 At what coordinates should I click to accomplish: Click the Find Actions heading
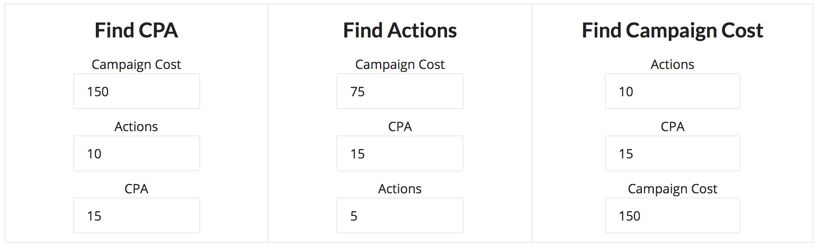[x=400, y=31]
